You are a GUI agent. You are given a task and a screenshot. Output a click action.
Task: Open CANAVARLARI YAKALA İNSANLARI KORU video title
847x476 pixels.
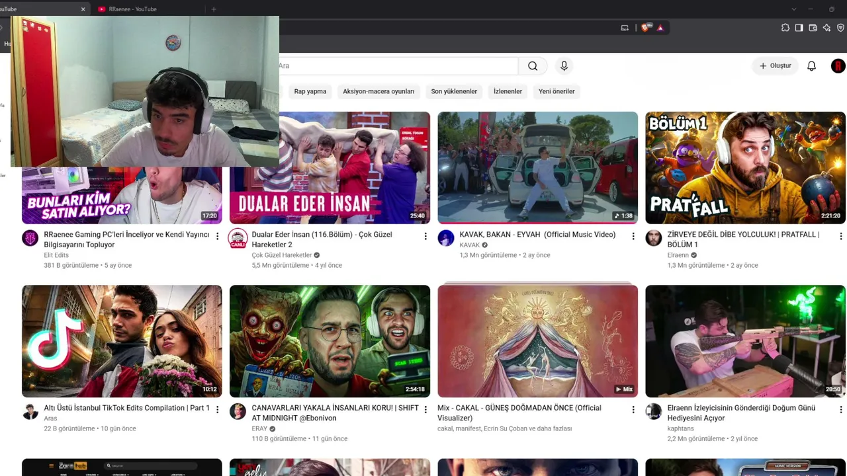335,413
